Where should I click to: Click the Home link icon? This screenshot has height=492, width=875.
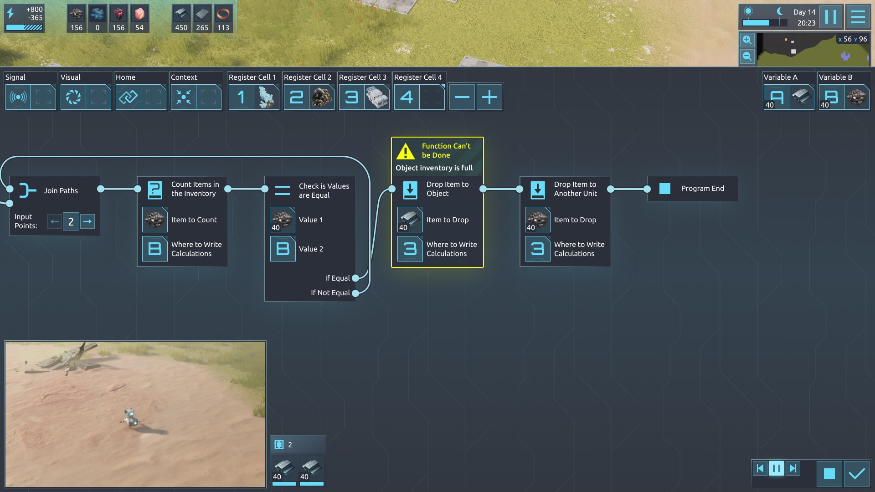click(x=128, y=97)
